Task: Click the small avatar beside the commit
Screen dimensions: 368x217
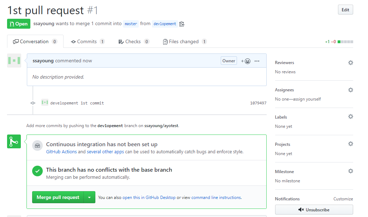Action: (x=45, y=102)
